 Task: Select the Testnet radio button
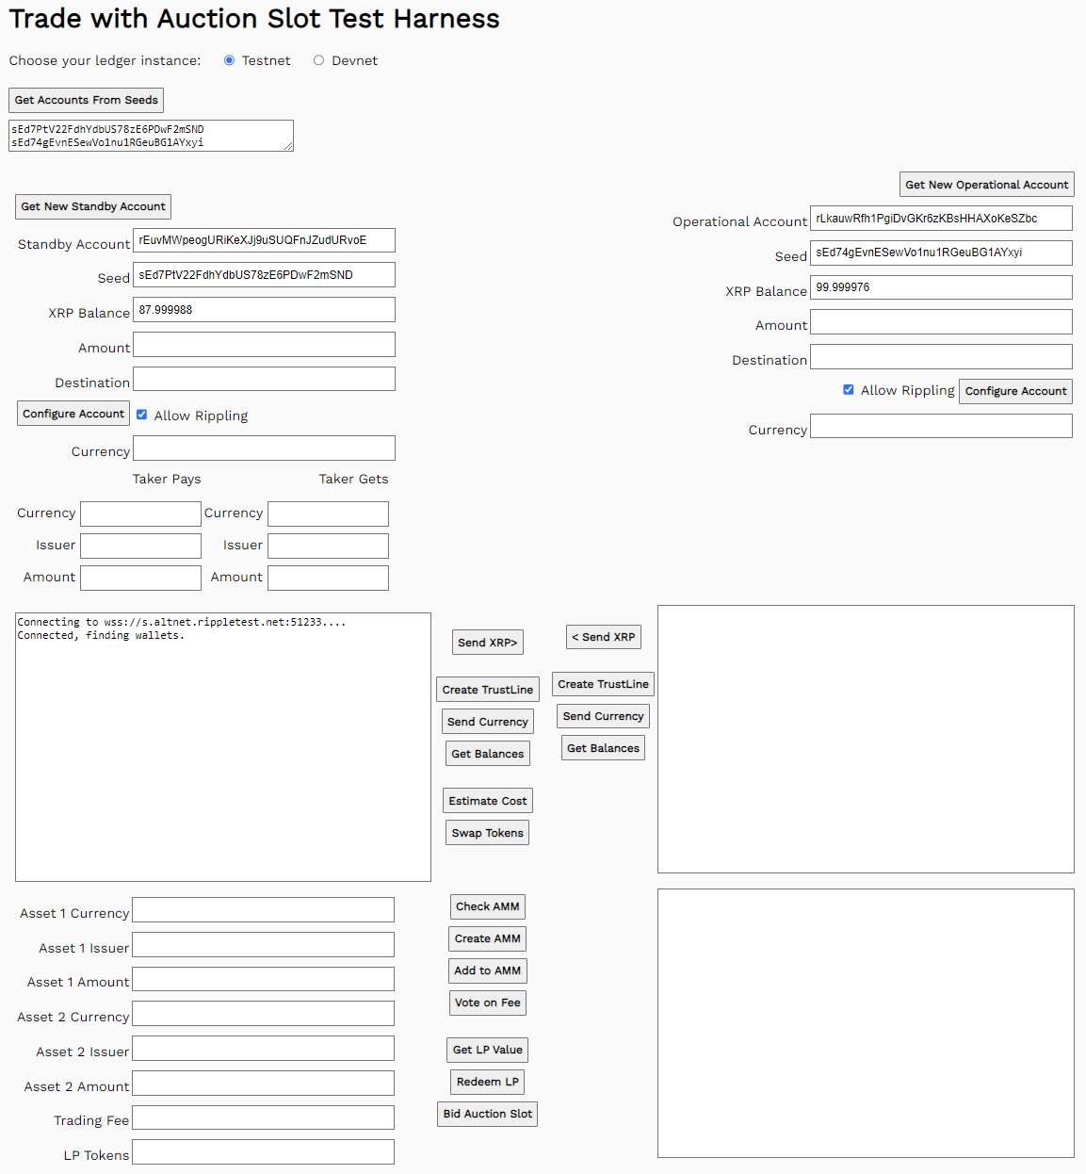tap(229, 60)
